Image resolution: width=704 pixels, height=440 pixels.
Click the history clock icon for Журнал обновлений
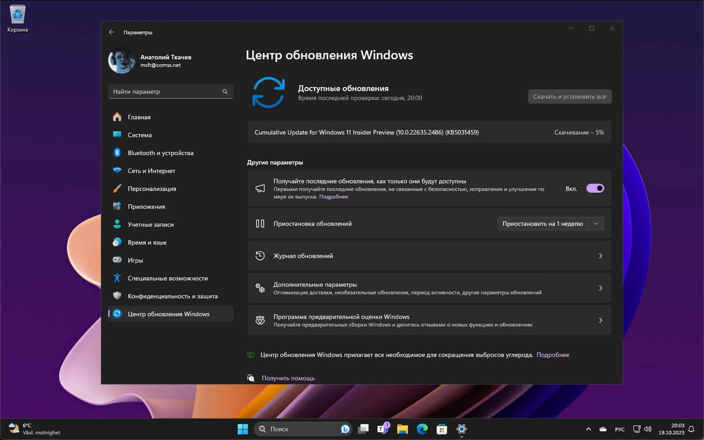260,256
